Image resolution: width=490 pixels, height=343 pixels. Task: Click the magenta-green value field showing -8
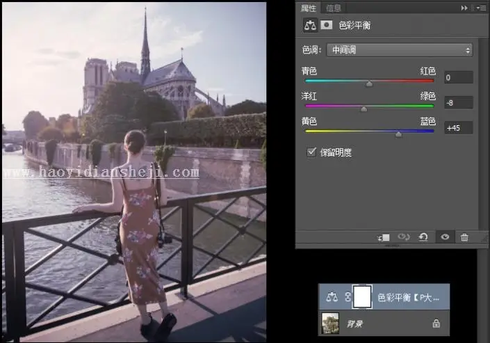pos(459,103)
